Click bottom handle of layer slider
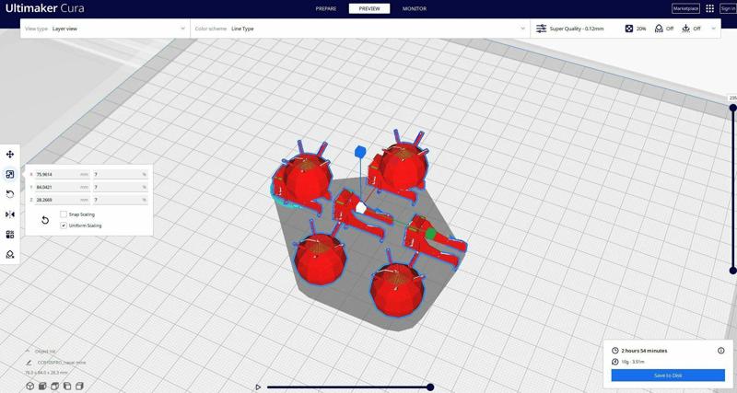 [x=732, y=271]
